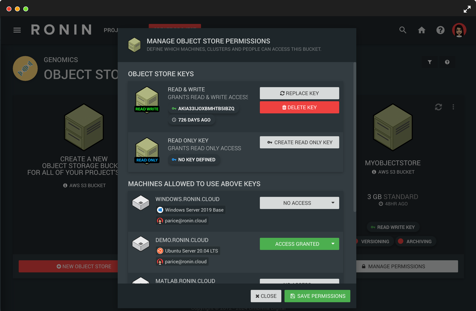Open three-dot menu on MYOBJECTSTORE card

(x=453, y=107)
